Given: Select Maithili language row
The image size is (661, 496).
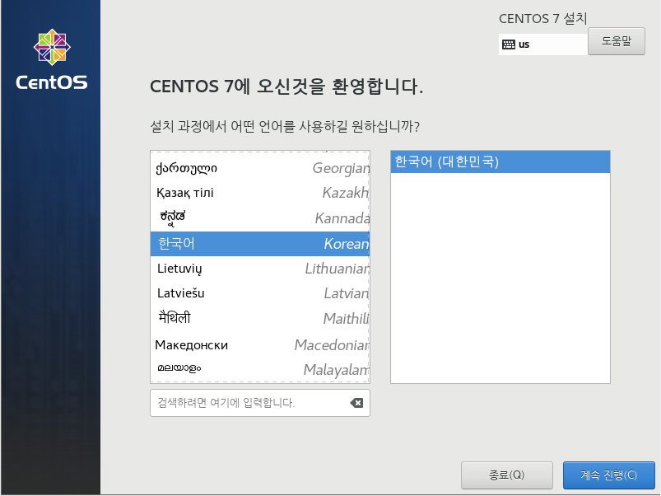Looking at the screenshot, I should click(x=259, y=318).
